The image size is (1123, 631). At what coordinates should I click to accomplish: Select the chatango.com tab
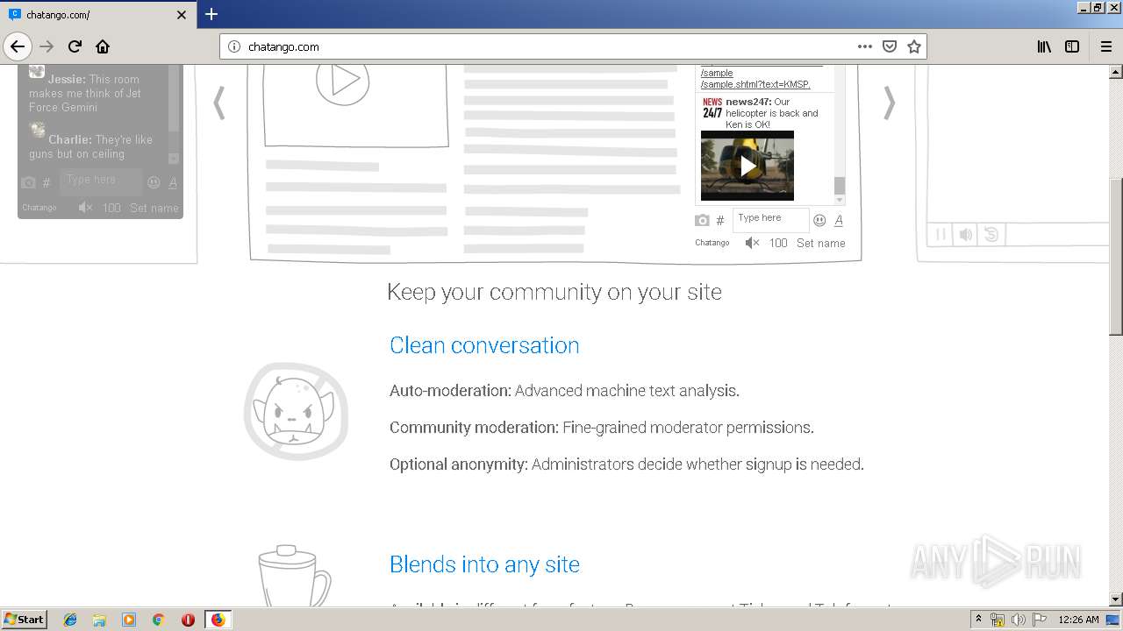point(97,15)
